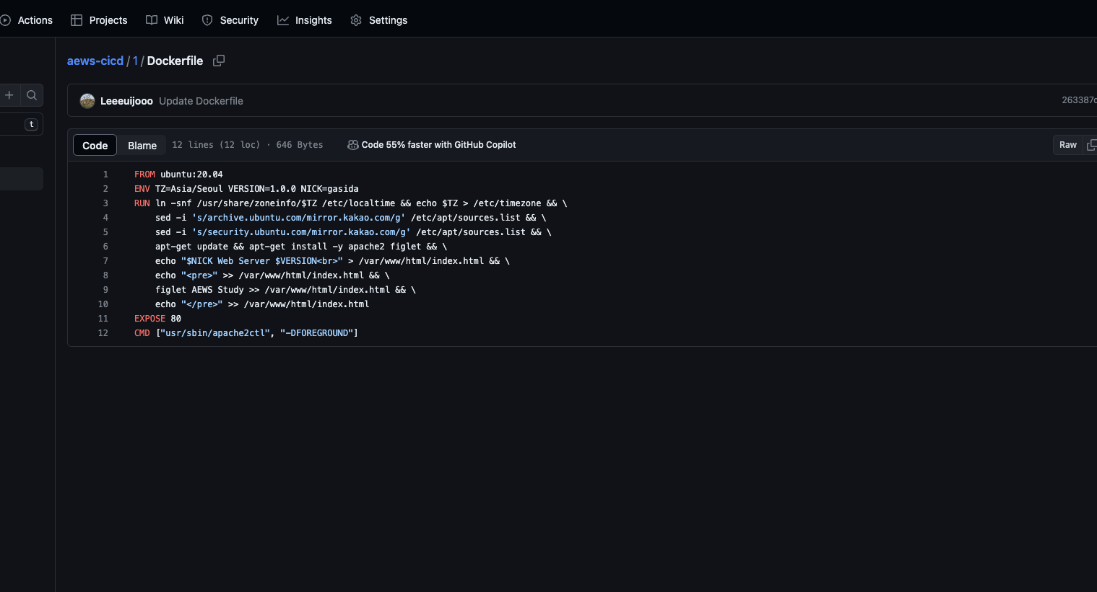Click the ENV keyword on line 2
This screenshot has width=1097, height=592.
point(142,189)
